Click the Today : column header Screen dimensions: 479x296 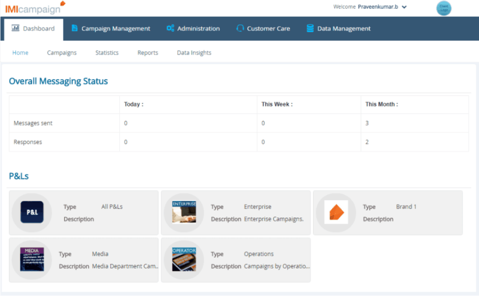133,104
